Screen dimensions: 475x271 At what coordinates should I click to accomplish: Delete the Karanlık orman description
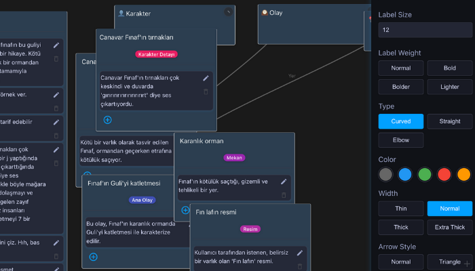[x=284, y=195]
